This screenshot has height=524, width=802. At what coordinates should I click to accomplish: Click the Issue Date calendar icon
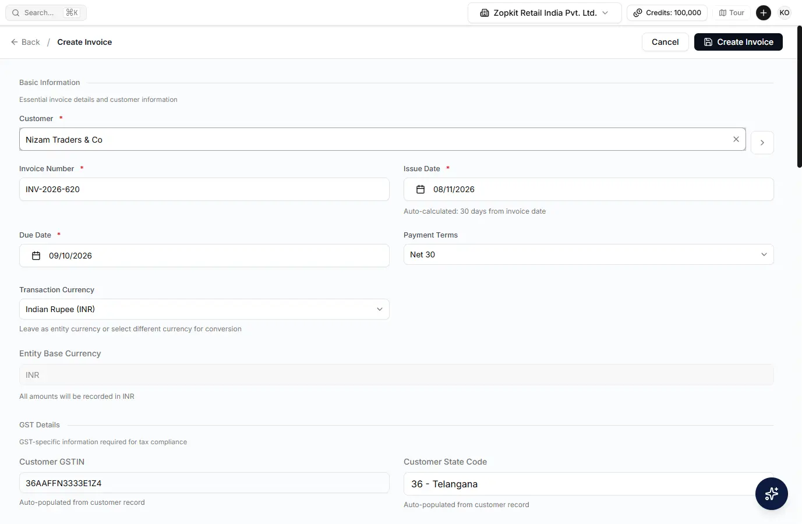click(421, 189)
